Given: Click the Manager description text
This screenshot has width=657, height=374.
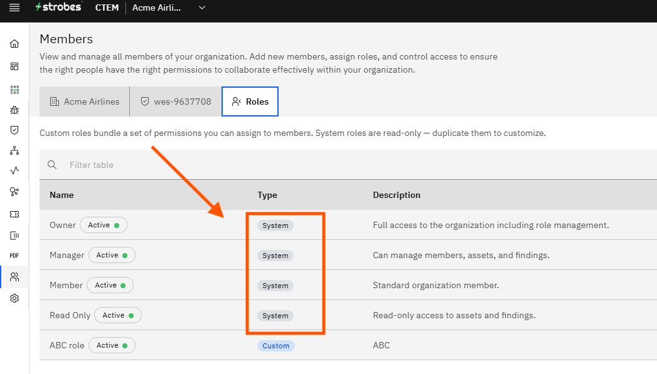Looking at the screenshot, I should point(461,255).
